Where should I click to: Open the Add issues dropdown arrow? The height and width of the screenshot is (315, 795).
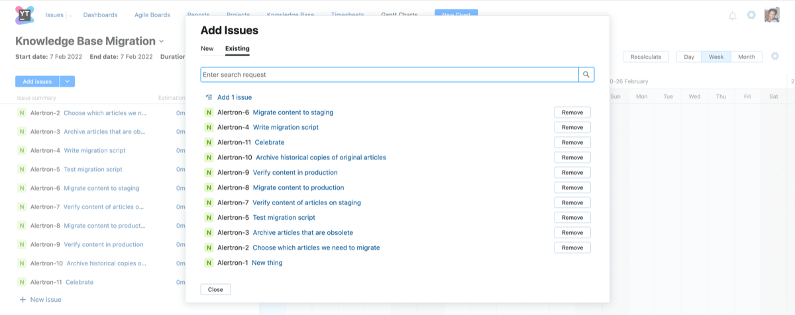[67, 81]
